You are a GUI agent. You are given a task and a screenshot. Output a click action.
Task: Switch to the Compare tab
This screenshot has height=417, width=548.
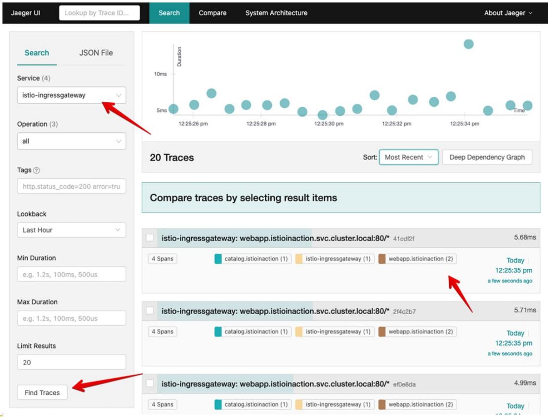(x=212, y=13)
